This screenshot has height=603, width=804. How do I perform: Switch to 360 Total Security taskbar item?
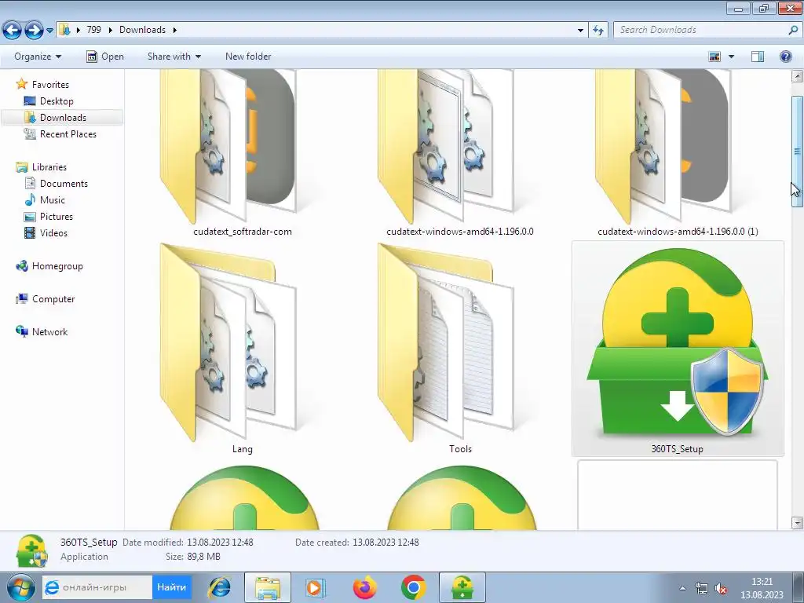462,587
